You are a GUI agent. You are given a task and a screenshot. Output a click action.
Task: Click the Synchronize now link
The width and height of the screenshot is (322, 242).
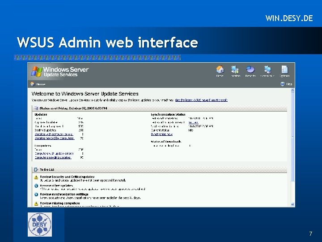[x=161, y=134]
